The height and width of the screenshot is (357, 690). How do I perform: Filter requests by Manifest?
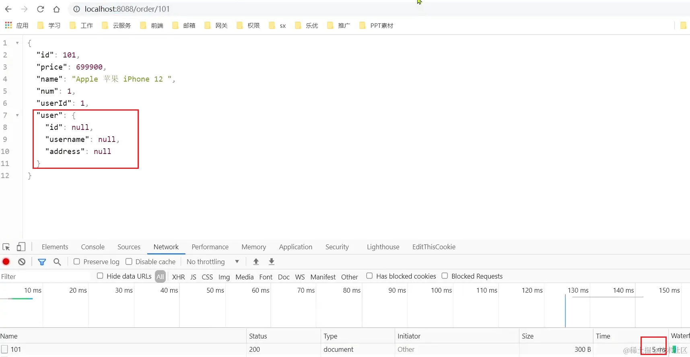point(323,277)
